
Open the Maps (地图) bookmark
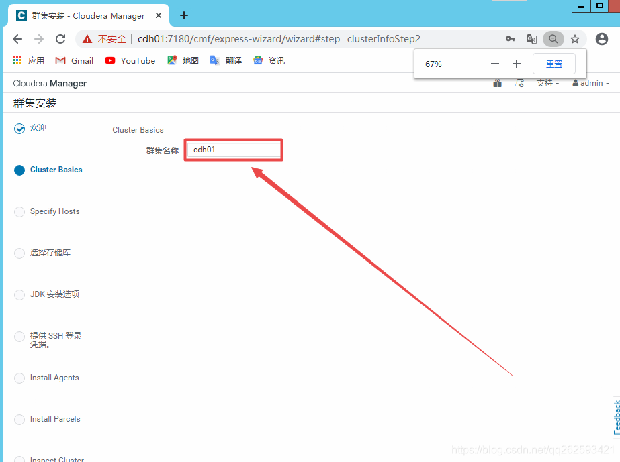click(183, 60)
